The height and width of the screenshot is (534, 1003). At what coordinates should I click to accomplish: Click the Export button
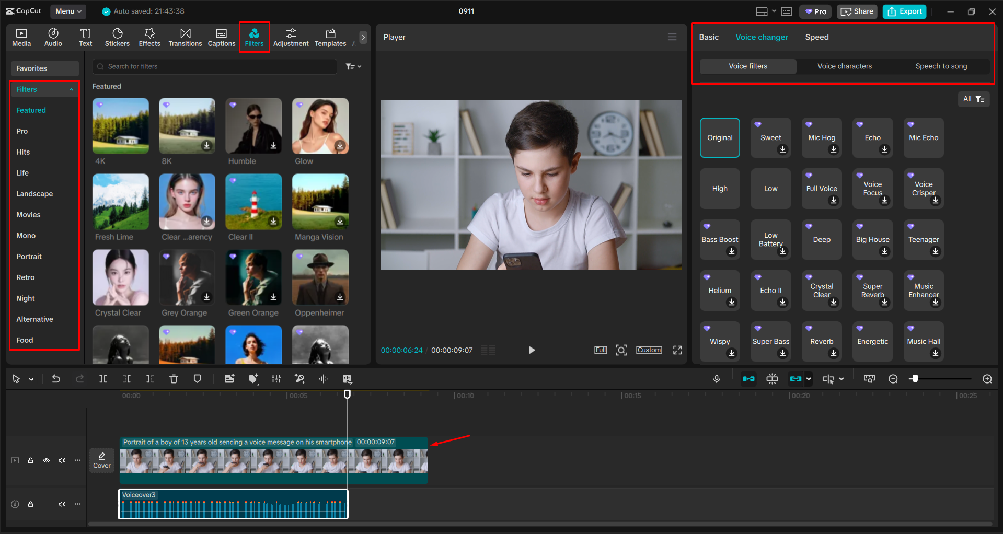tap(905, 11)
